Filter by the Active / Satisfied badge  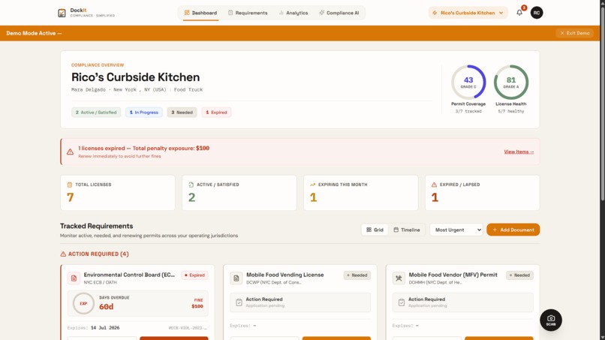tap(96, 113)
